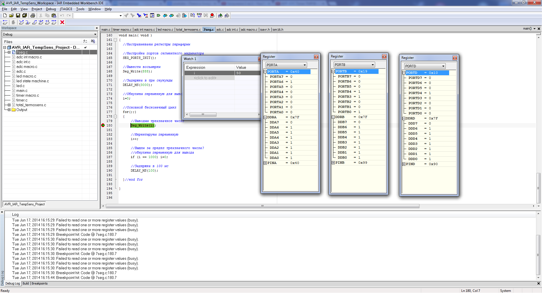The height and width of the screenshot is (293, 542).
Task: Click the Step Into debug icon
Action: [x=28, y=22]
